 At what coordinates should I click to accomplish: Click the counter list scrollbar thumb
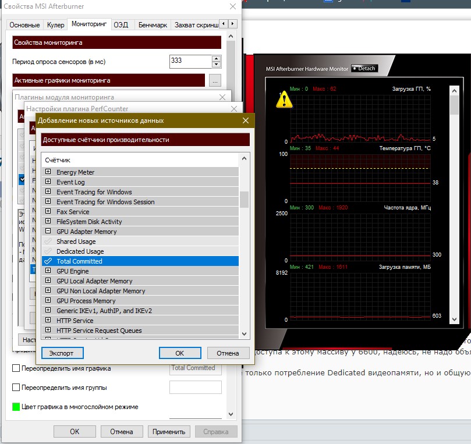244,200
